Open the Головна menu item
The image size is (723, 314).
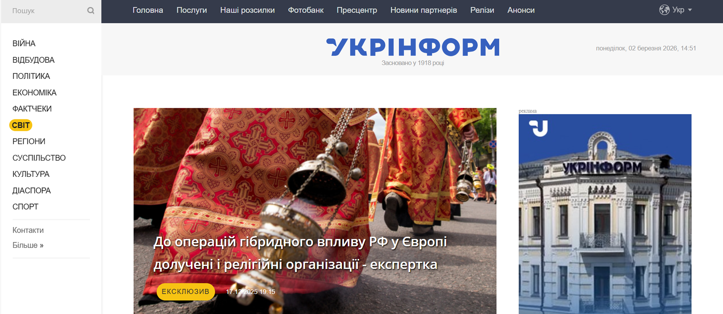[148, 10]
